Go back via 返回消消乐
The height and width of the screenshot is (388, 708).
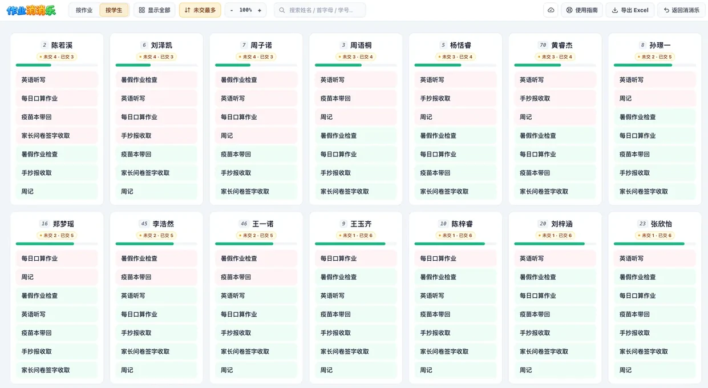point(681,10)
